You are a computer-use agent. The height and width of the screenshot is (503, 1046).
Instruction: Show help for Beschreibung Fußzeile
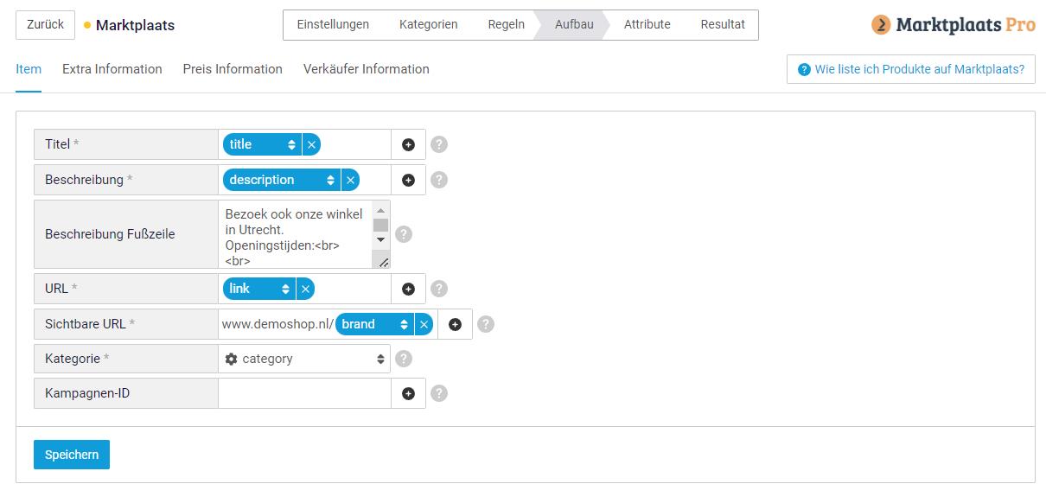click(x=404, y=234)
